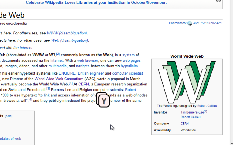Open the World Wide Web Consortium link
Image resolution: width=233 pixels, height=145 pixels.
(59, 79)
